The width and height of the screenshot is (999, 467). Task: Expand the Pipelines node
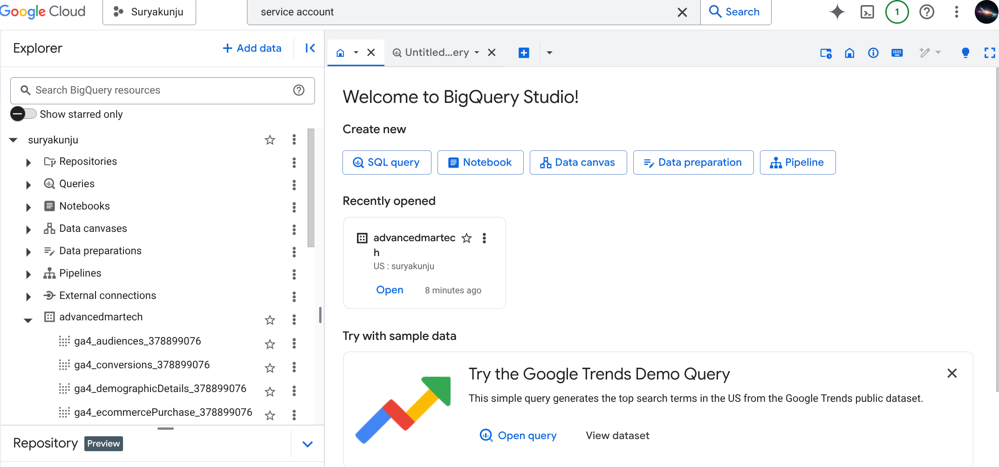pyautogui.click(x=28, y=274)
